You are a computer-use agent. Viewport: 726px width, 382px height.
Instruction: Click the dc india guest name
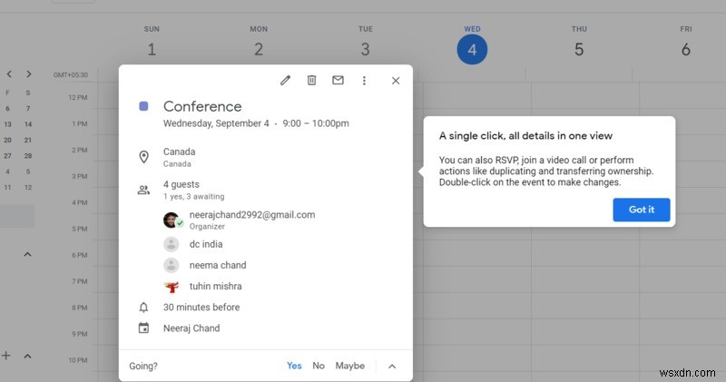206,244
